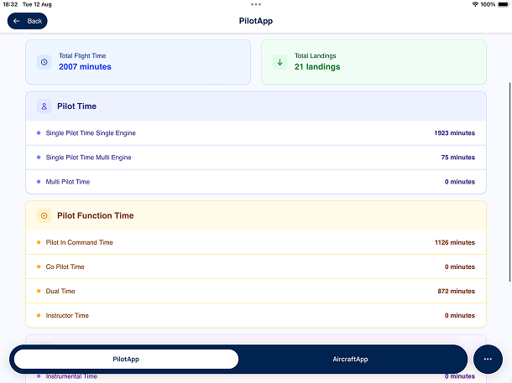Click the person icon beside Pilot Time
512x383 pixels.
(44, 106)
